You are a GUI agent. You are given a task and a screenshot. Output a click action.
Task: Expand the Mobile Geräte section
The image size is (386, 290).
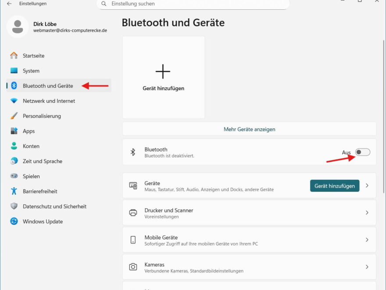pyautogui.click(x=367, y=239)
